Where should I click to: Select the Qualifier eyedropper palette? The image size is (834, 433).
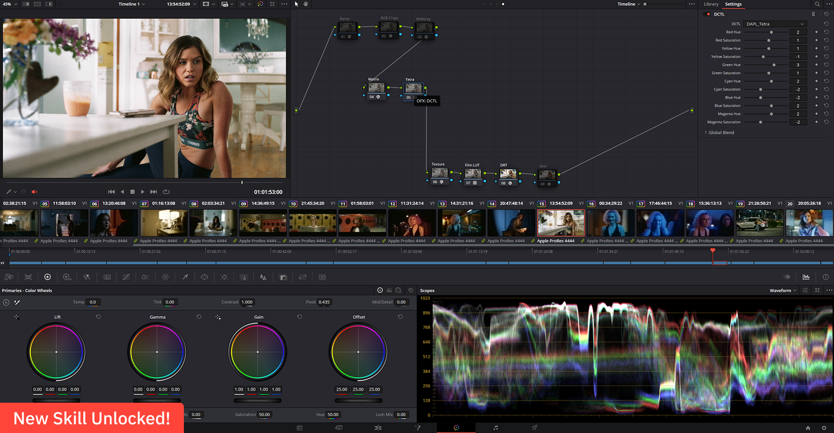coord(185,277)
